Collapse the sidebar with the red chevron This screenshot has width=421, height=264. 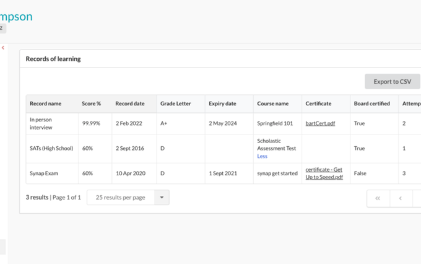pos(3,48)
